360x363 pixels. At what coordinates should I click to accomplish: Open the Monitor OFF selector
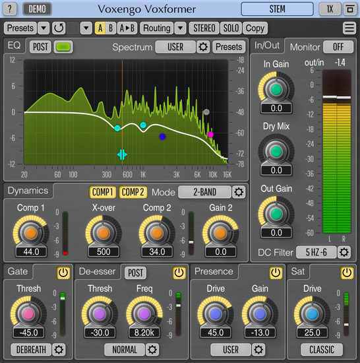coord(338,47)
